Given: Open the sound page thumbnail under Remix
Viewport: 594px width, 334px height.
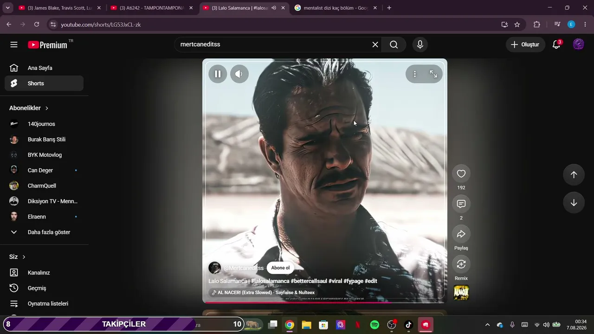Looking at the screenshot, I should [461, 293].
